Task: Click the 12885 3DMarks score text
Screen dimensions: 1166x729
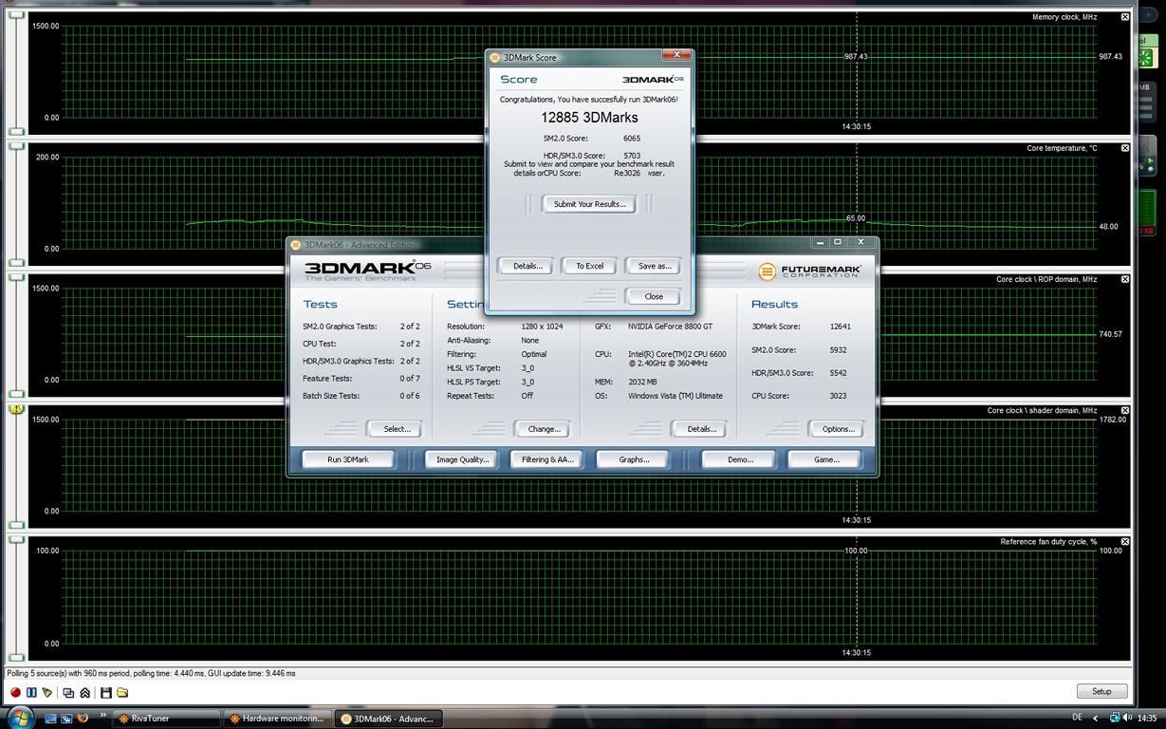Action: tap(589, 118)
